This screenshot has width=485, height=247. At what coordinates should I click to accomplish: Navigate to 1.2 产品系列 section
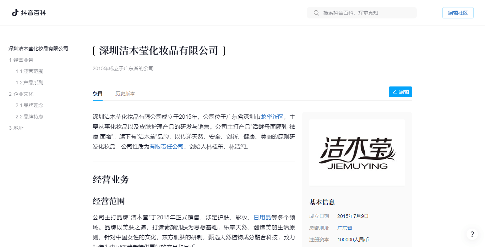(x=29, y=83)
